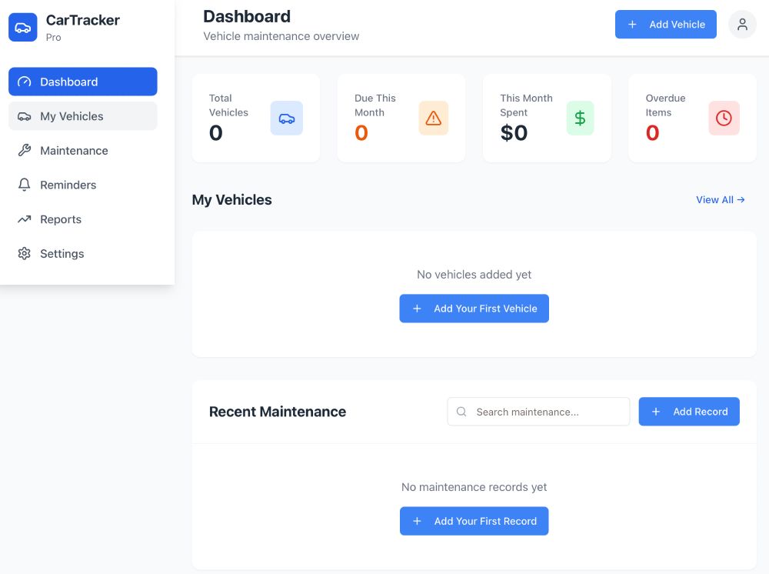The height and width of the screenshot is (574, 769).
Task: Click the search magnifier icon
Action: (x=461, y=412)
